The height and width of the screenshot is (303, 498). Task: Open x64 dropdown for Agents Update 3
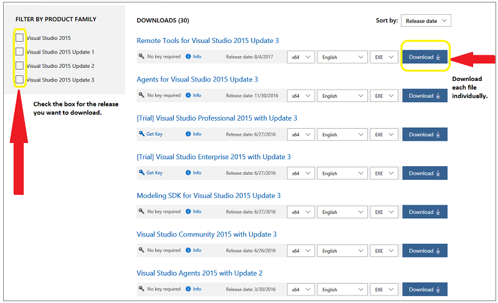coord(301,96)
